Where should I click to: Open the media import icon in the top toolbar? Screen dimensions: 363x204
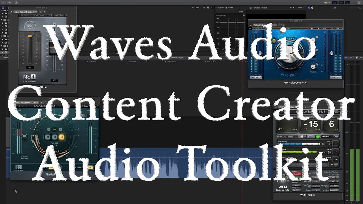3,3
